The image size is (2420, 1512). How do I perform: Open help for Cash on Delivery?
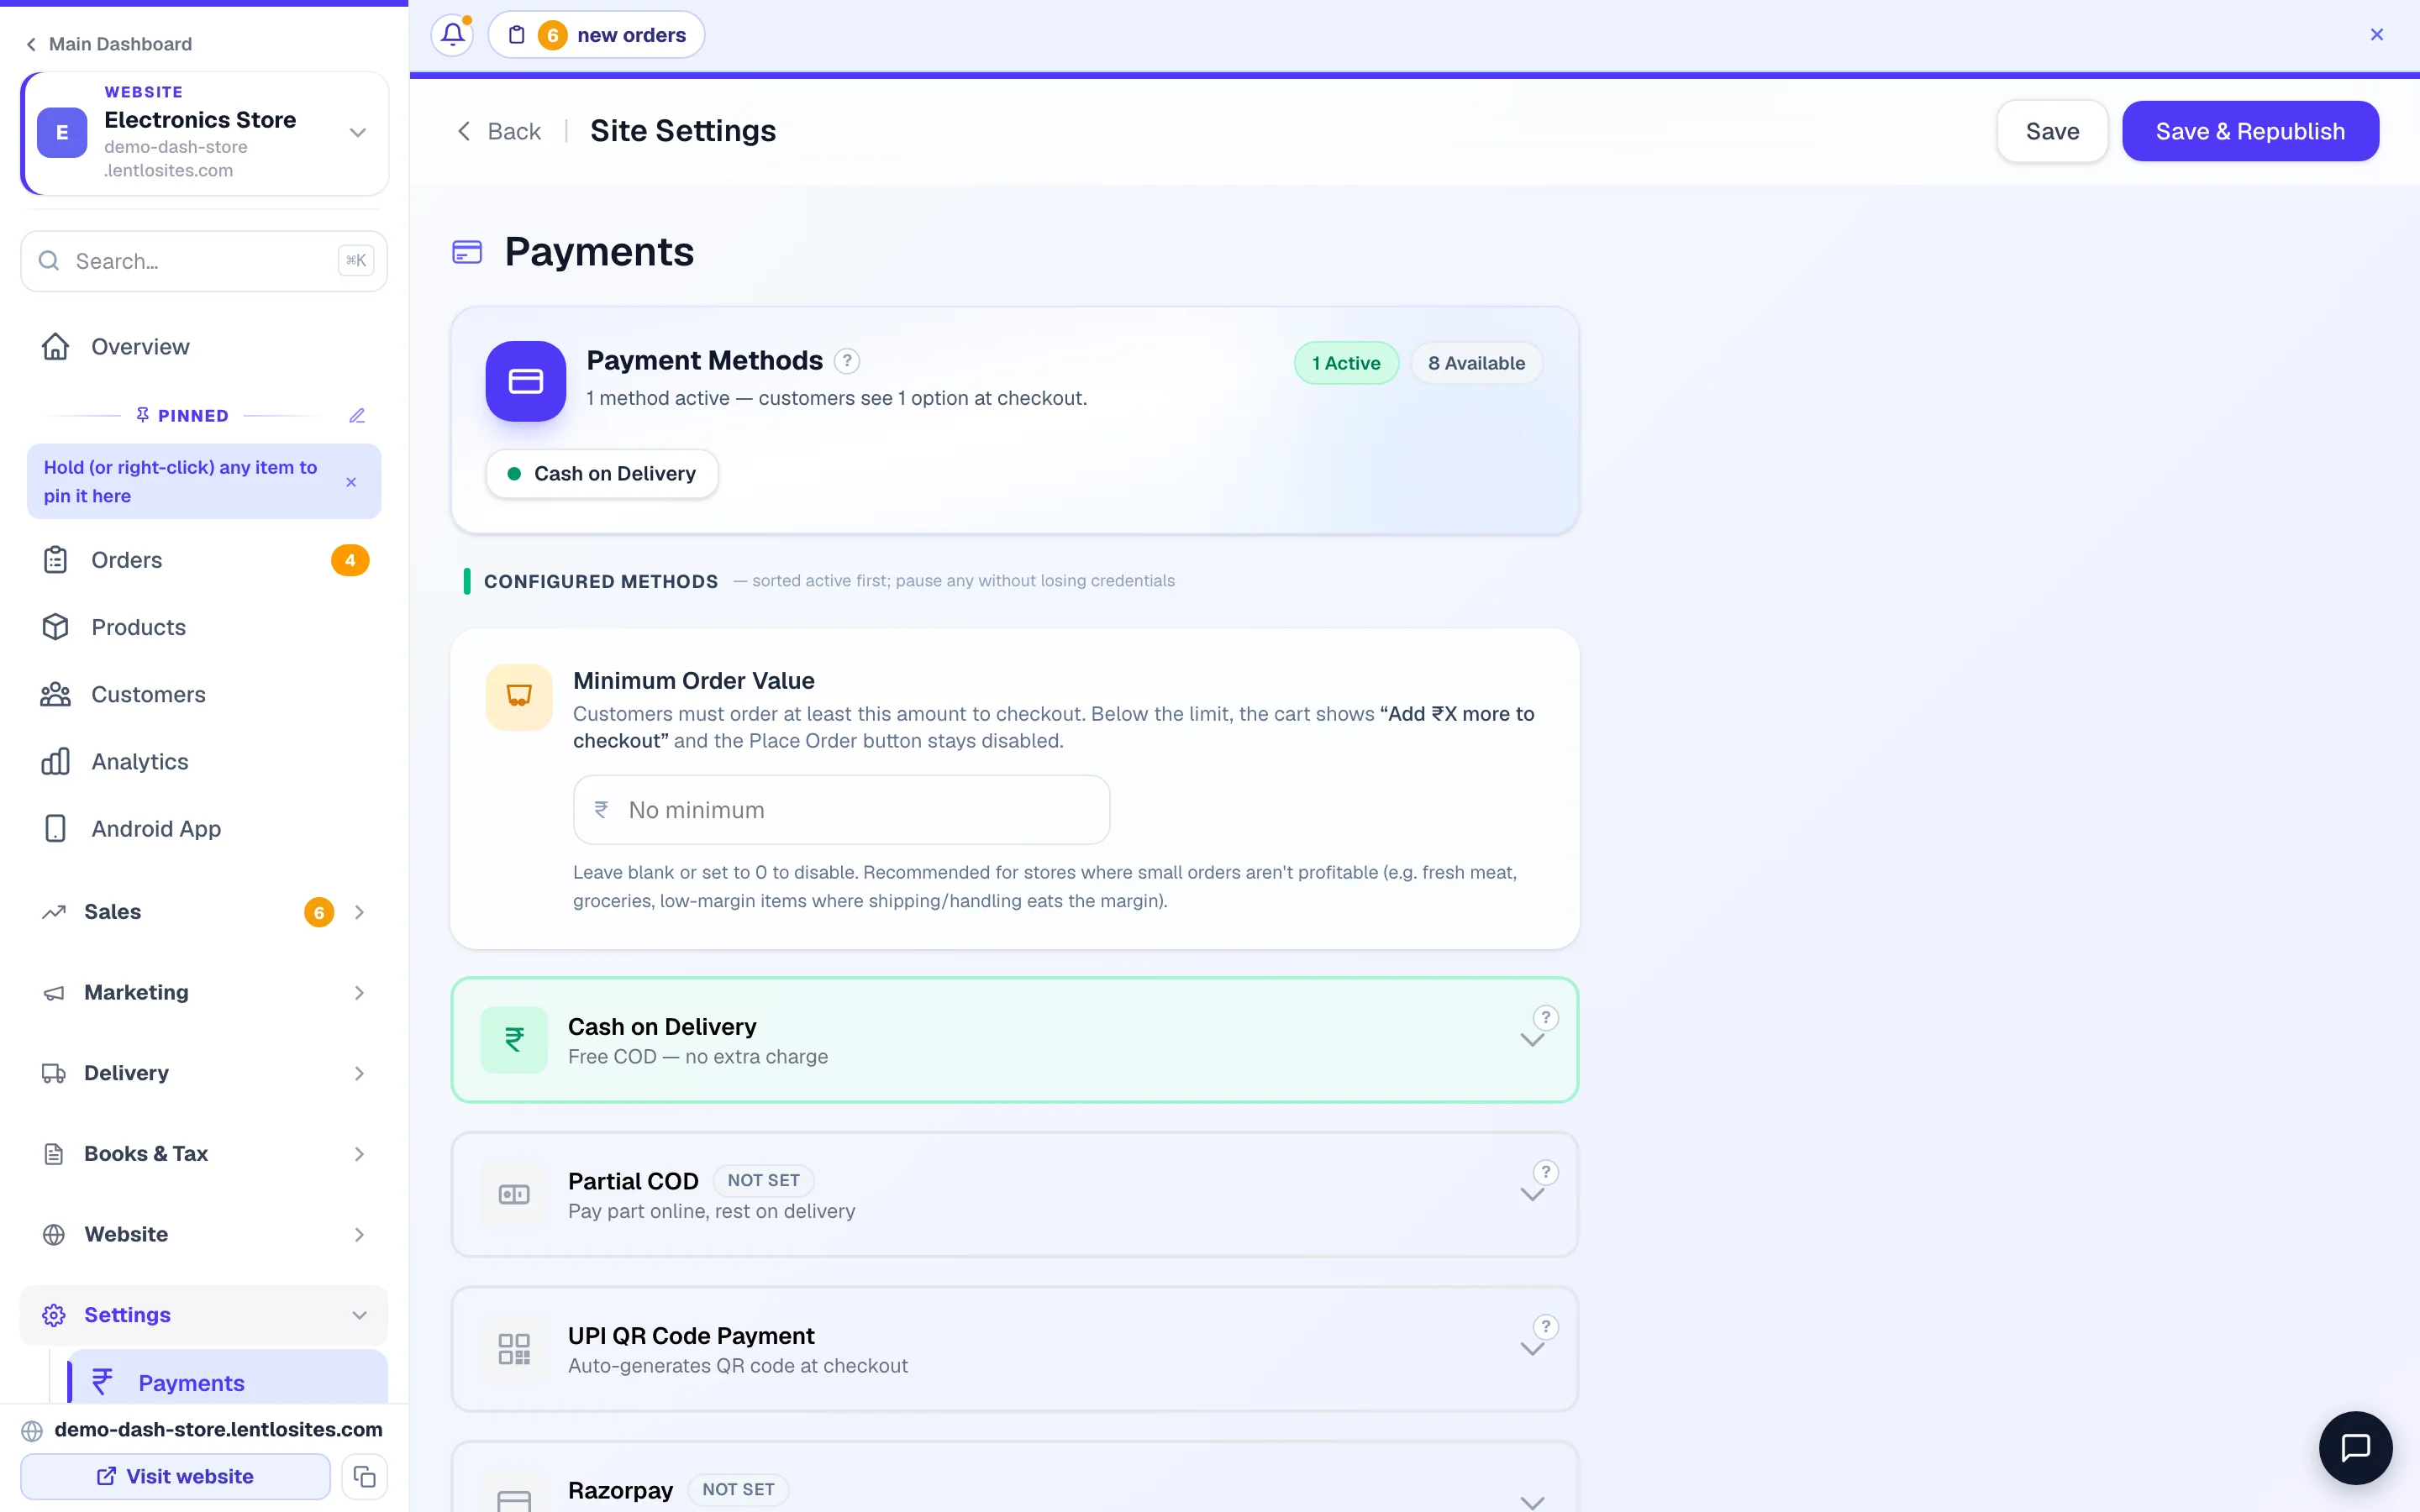point(1546,1018)
